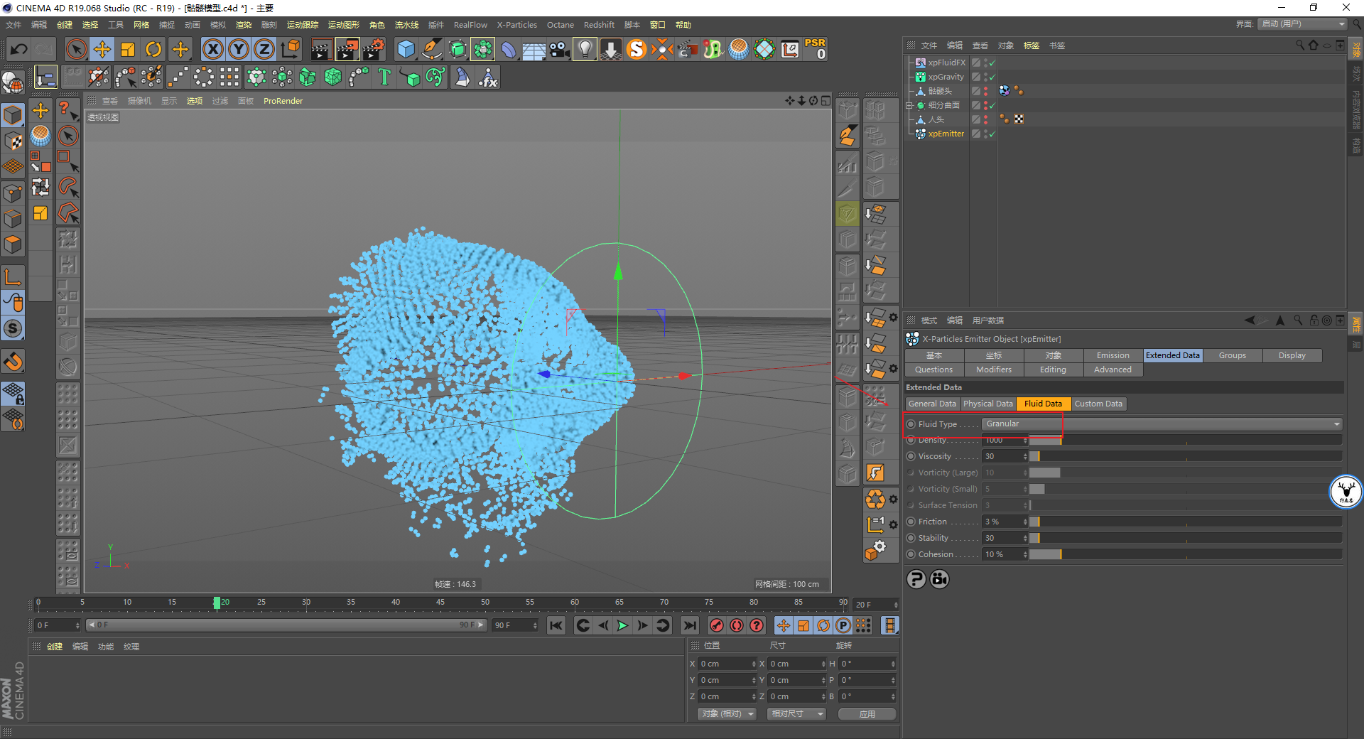Add a Camera object from toolbar
The height and width of the screenshot is (739, 1364).
point(560,50)
